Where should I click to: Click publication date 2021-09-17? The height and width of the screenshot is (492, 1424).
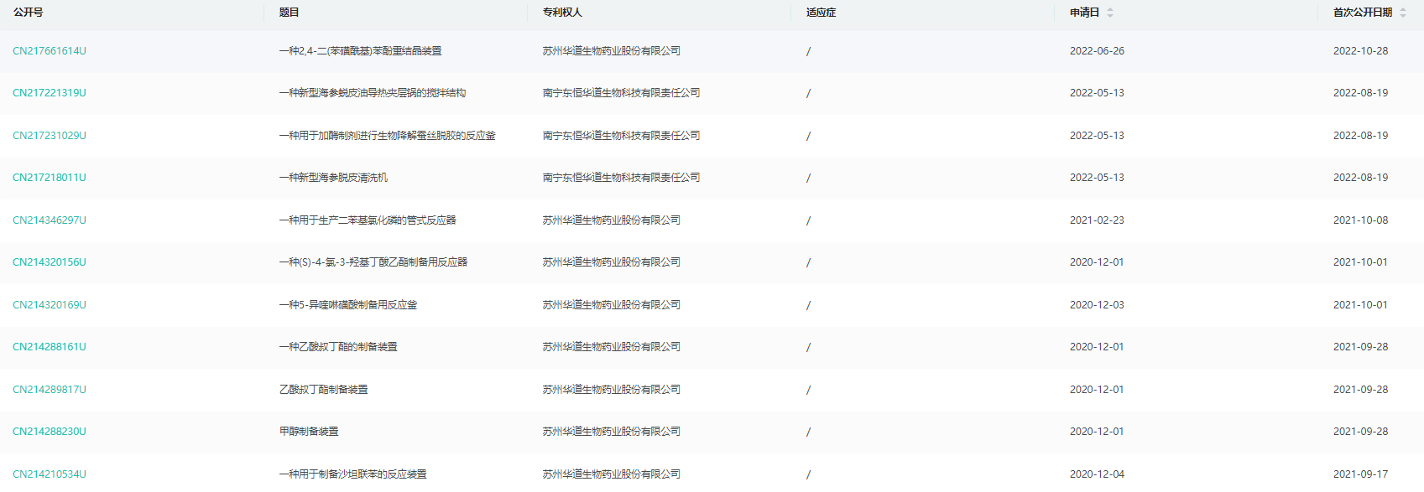pos(1360,474)
